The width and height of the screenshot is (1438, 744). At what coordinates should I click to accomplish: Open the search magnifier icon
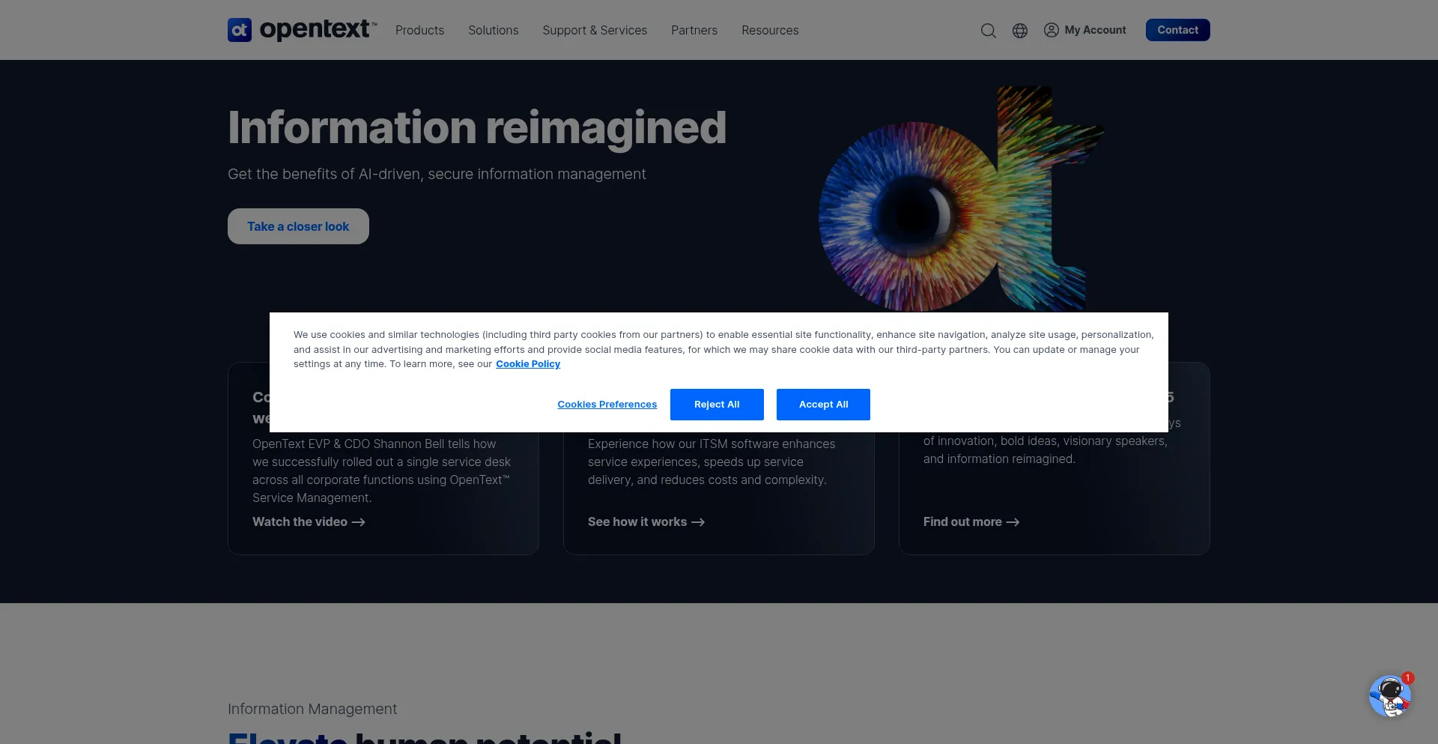(x=988, y=31)
